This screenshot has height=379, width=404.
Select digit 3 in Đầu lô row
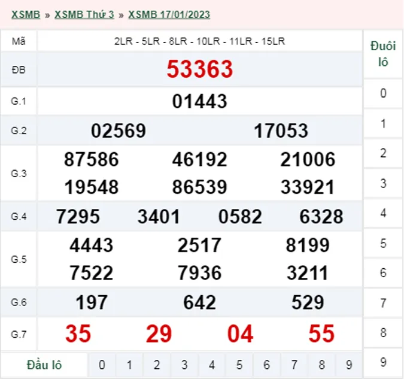pos(184,365)
